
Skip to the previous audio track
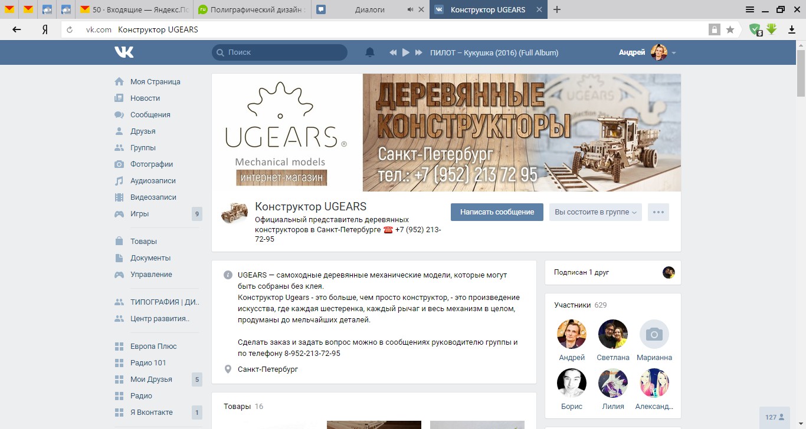[393, 52]
